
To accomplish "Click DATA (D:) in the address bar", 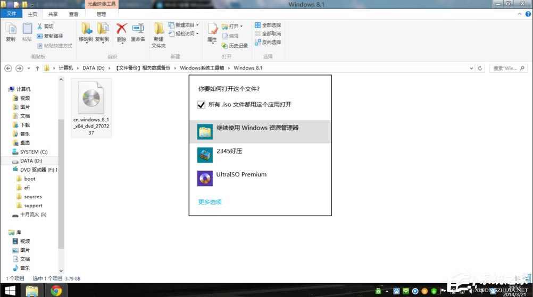I will pos(94,68).
